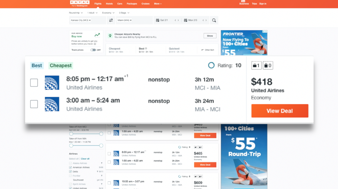Check the 8:05 pm – 12:17 am flight box in $418 card
This screenshot has width=338, height=189.
(34, 83)
